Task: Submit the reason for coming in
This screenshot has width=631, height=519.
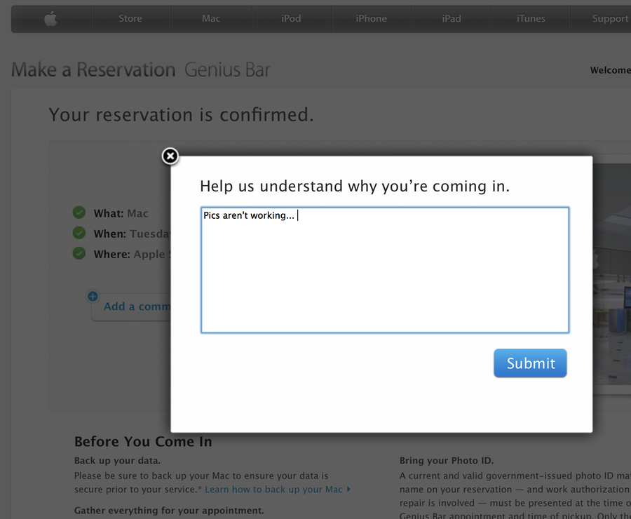Action: (530, 363)
